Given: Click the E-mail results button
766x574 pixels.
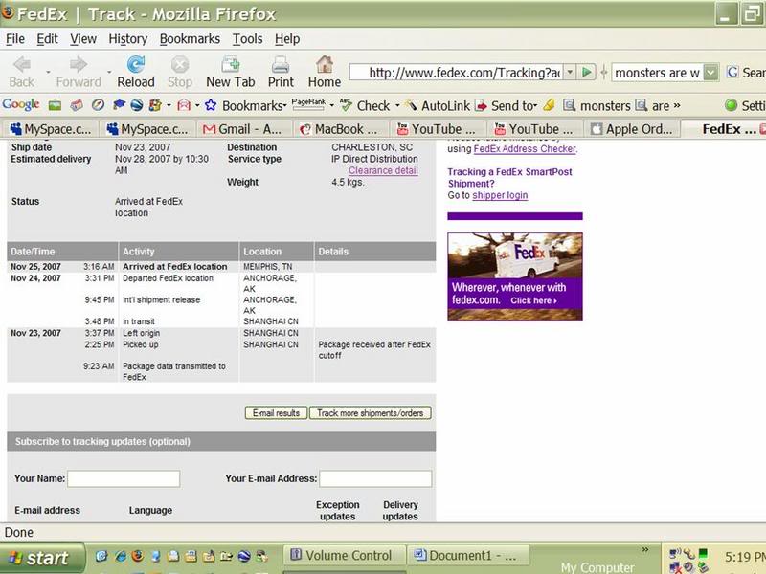Looking at the screenshot, I should [276, 413].
